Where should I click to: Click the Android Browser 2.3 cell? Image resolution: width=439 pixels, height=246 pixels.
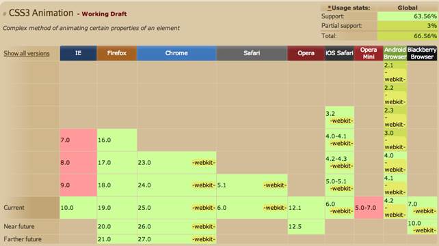pos(395,117)
